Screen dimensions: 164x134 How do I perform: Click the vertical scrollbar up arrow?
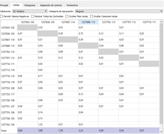[161, 22]
